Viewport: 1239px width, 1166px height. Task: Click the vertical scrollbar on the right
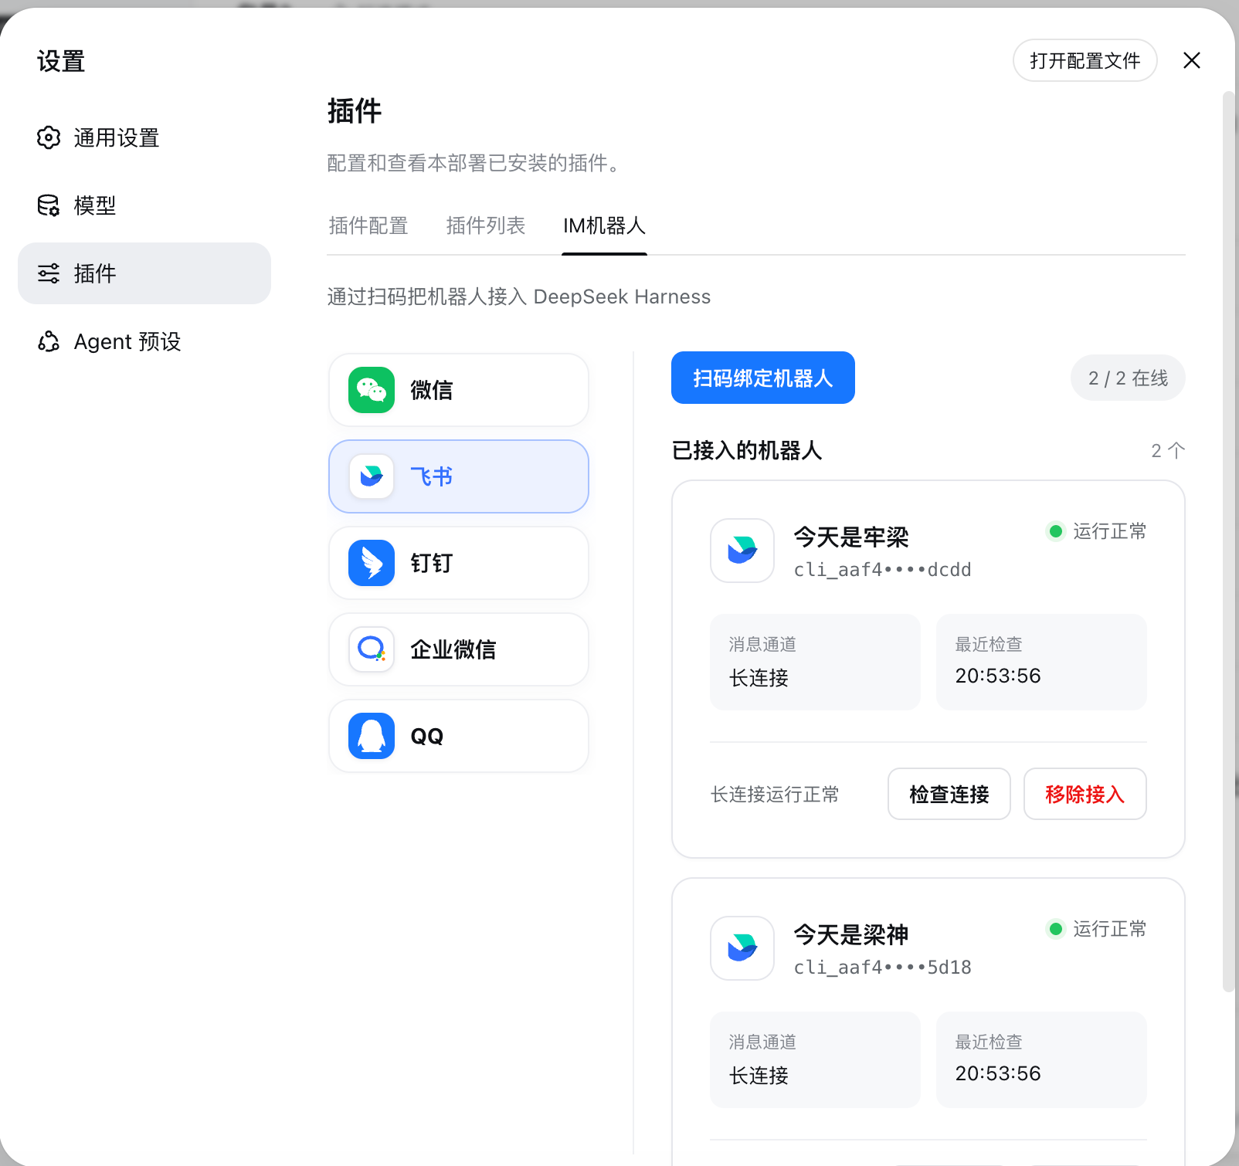click(1228, 541)
